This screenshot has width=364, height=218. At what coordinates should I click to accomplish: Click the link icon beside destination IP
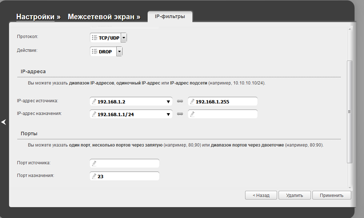click(x=180, y=114)
